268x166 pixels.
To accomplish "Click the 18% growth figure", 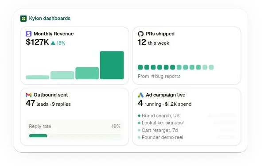I will [x=61, y=43].
